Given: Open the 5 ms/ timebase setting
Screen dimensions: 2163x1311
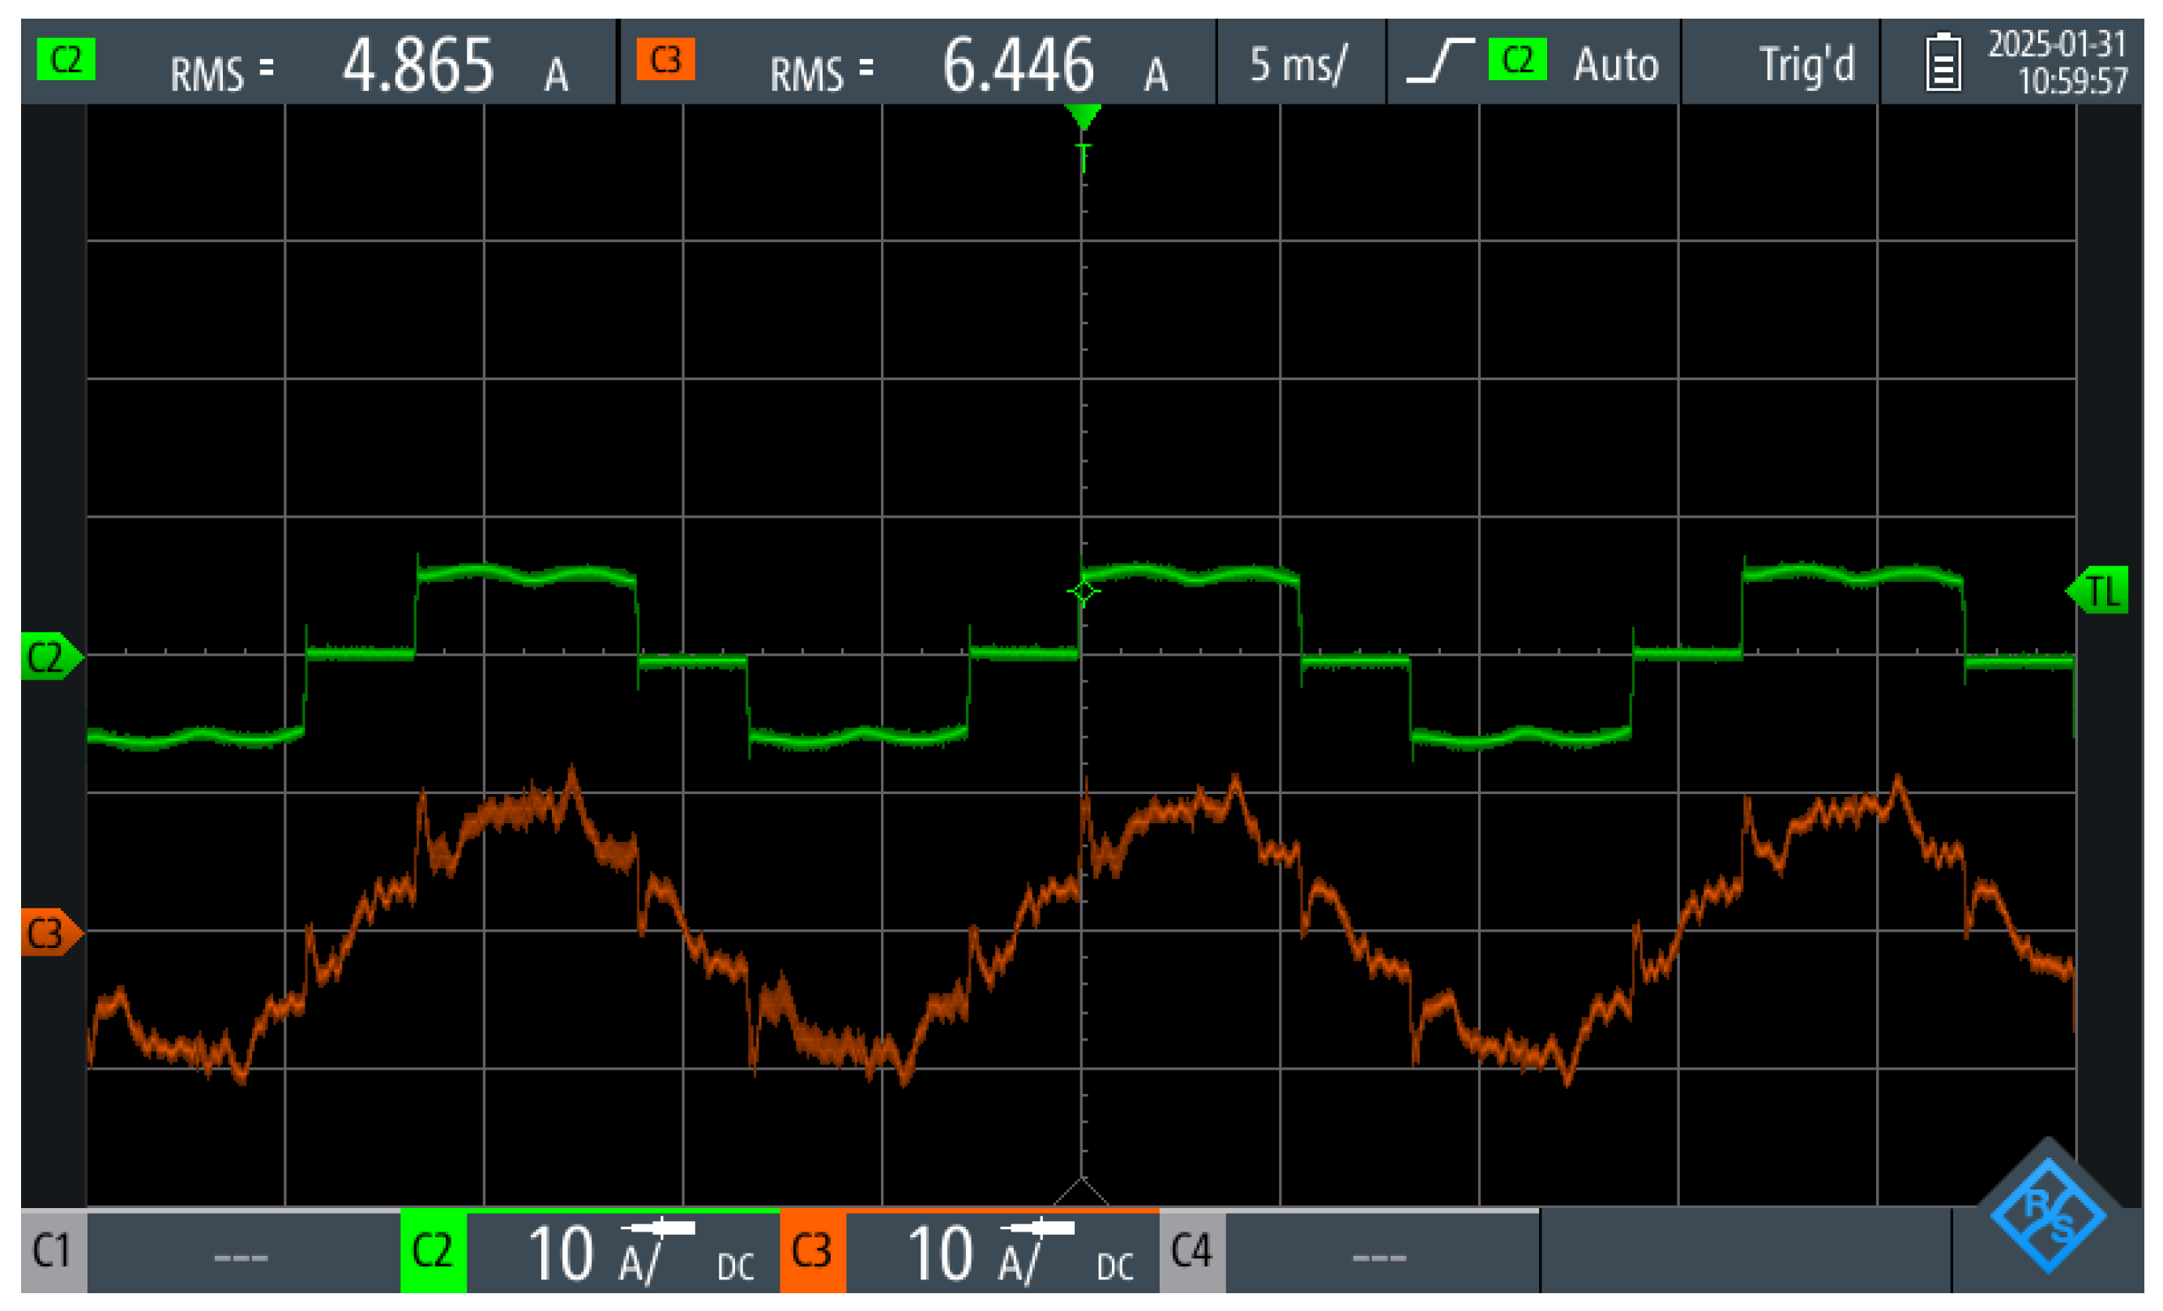Looking at the screenshot, I should click(1298, 63).
